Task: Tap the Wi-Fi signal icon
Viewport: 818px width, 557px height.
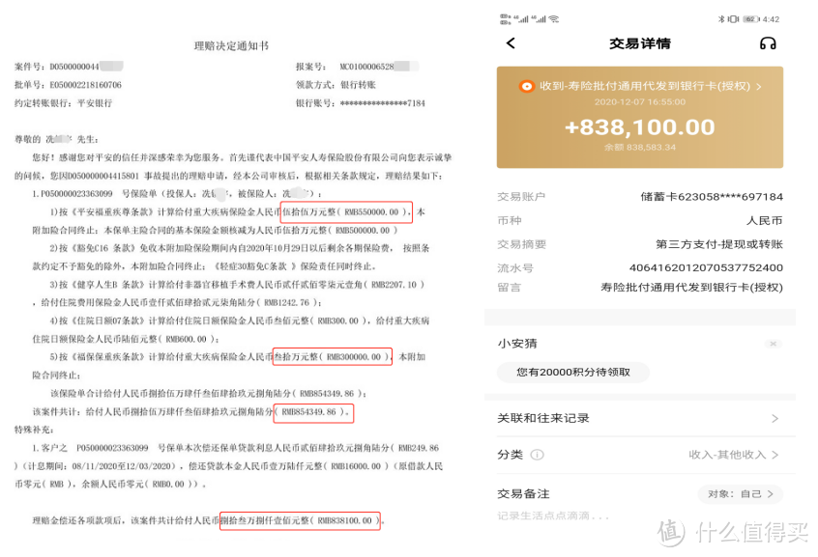Action: pos(553,19)
